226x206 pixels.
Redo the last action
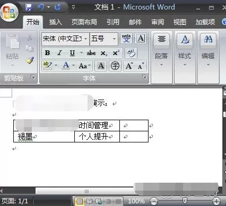tap(58, 7)
